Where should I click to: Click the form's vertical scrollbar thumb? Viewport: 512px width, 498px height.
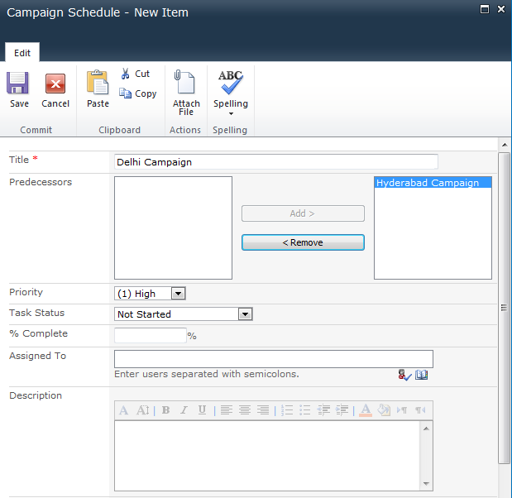[504, 308]
